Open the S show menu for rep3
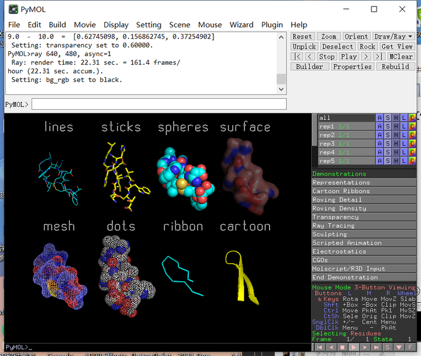Image resolution: width=421 pixels, height=356 pixels. tap(388, 144)
